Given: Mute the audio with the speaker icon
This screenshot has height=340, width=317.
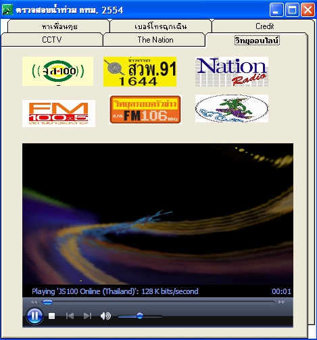Looking at the screenshot, I should click(x=105, y=316).
